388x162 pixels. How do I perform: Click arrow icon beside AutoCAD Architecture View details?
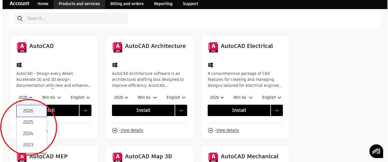pyautogui.click(x=115, y=131)
